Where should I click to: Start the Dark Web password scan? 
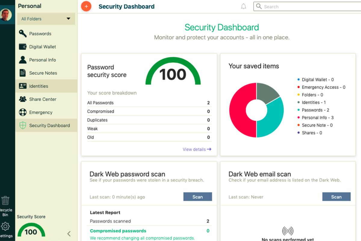tap(198, 197)
